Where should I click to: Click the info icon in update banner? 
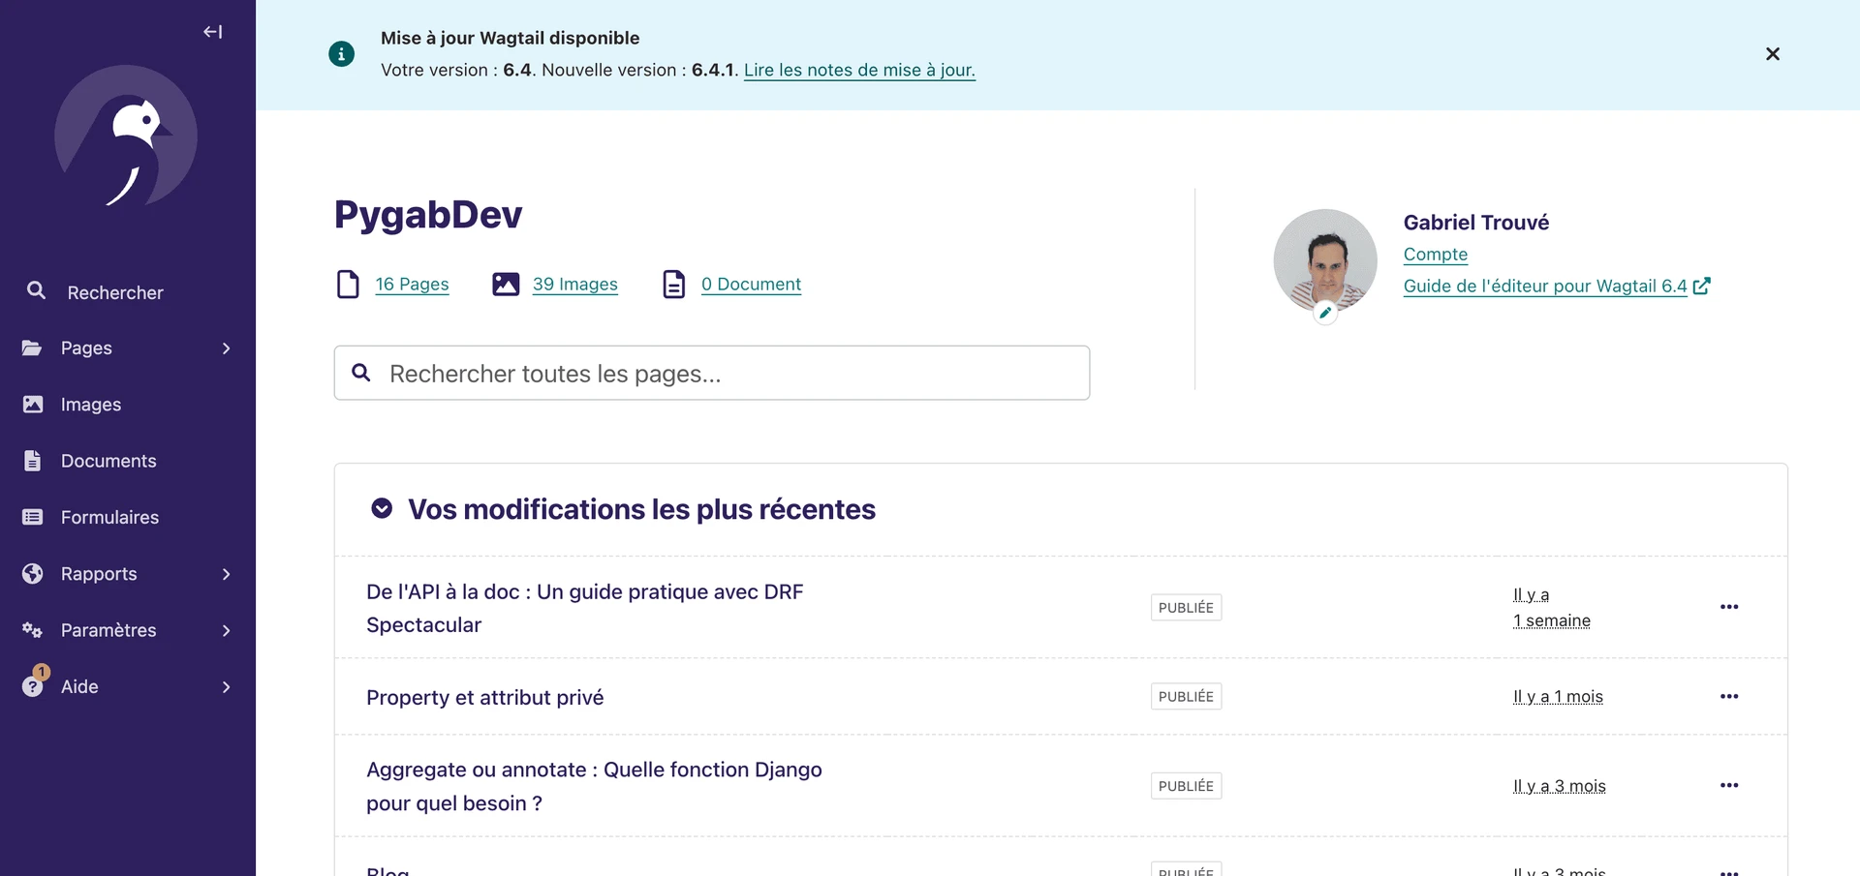341,54
